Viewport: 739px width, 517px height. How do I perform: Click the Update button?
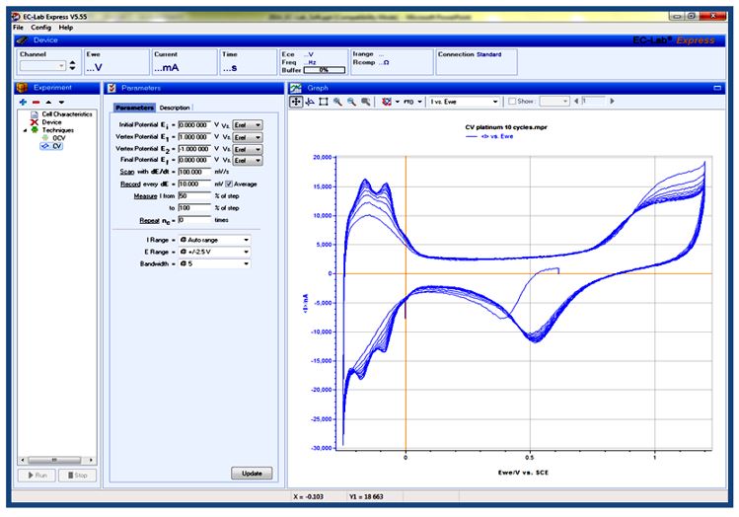pyautogui.click(x=251, y=474)
